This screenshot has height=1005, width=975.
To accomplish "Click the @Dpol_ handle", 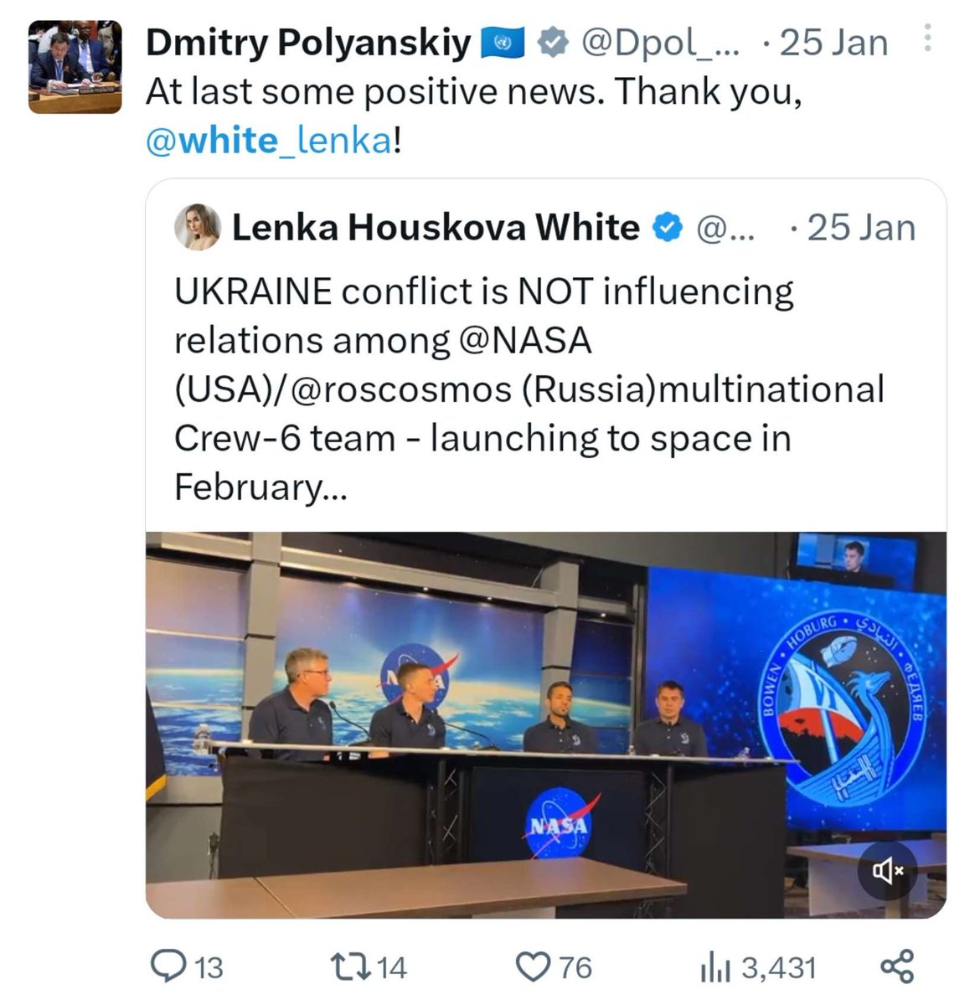I will (660, 42).
